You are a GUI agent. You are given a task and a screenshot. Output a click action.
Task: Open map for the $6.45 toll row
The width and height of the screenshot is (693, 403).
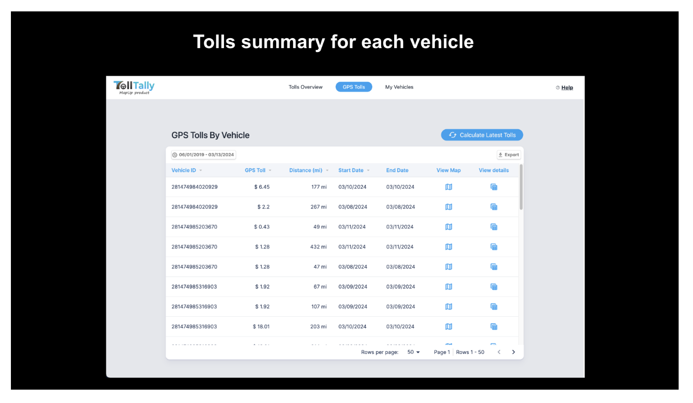coord(449,187)
